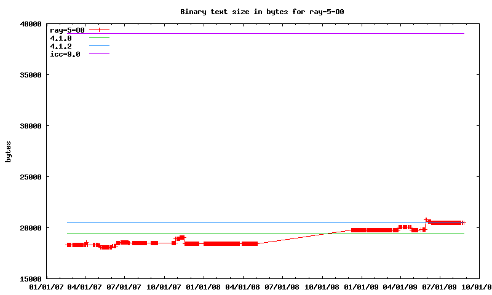Click the icc-9.0 legend label text
The width and height of the screenshot is (492, 295).
tap(65, 54)
